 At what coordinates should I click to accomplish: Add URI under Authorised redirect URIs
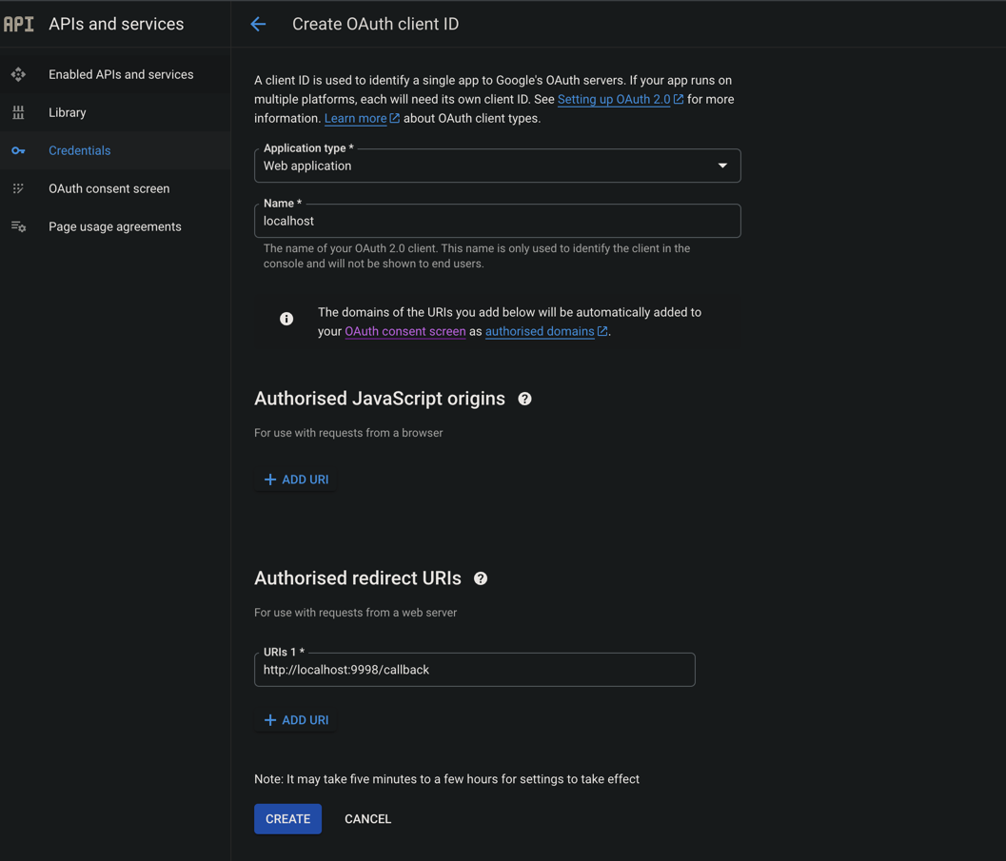[x=296, y=720]
